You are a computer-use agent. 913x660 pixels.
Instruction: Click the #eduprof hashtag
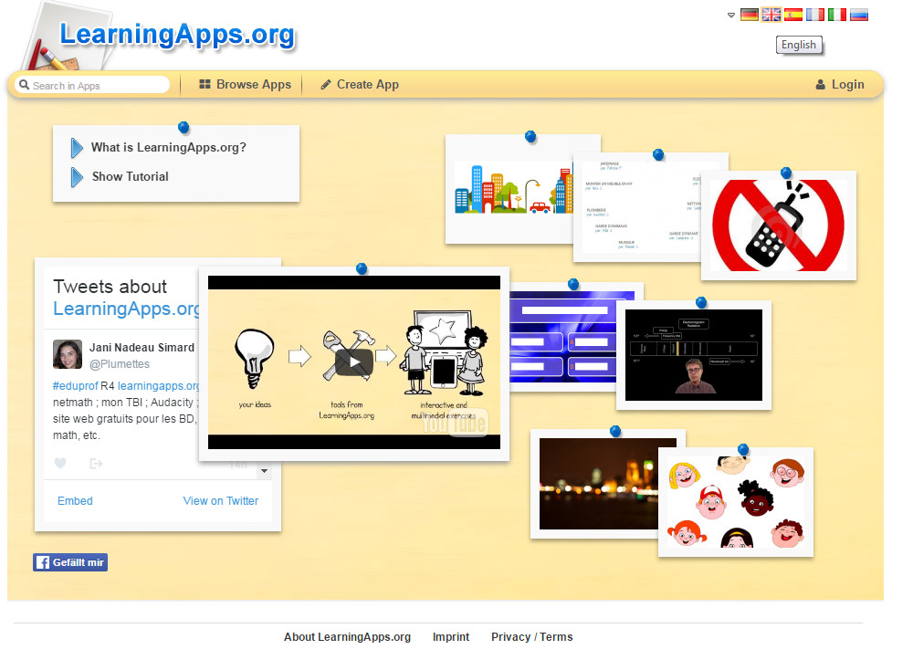(76, 386)
